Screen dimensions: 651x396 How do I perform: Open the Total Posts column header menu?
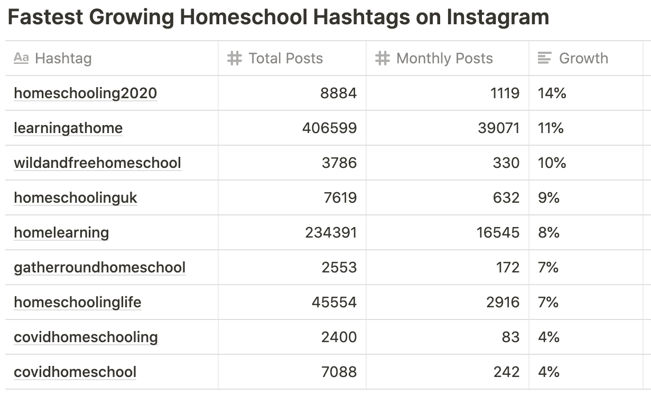coord(292,58)
